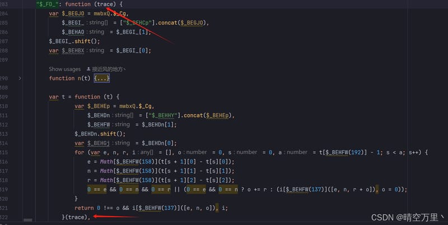Click the $_BEGJO variable declaration

73,13
